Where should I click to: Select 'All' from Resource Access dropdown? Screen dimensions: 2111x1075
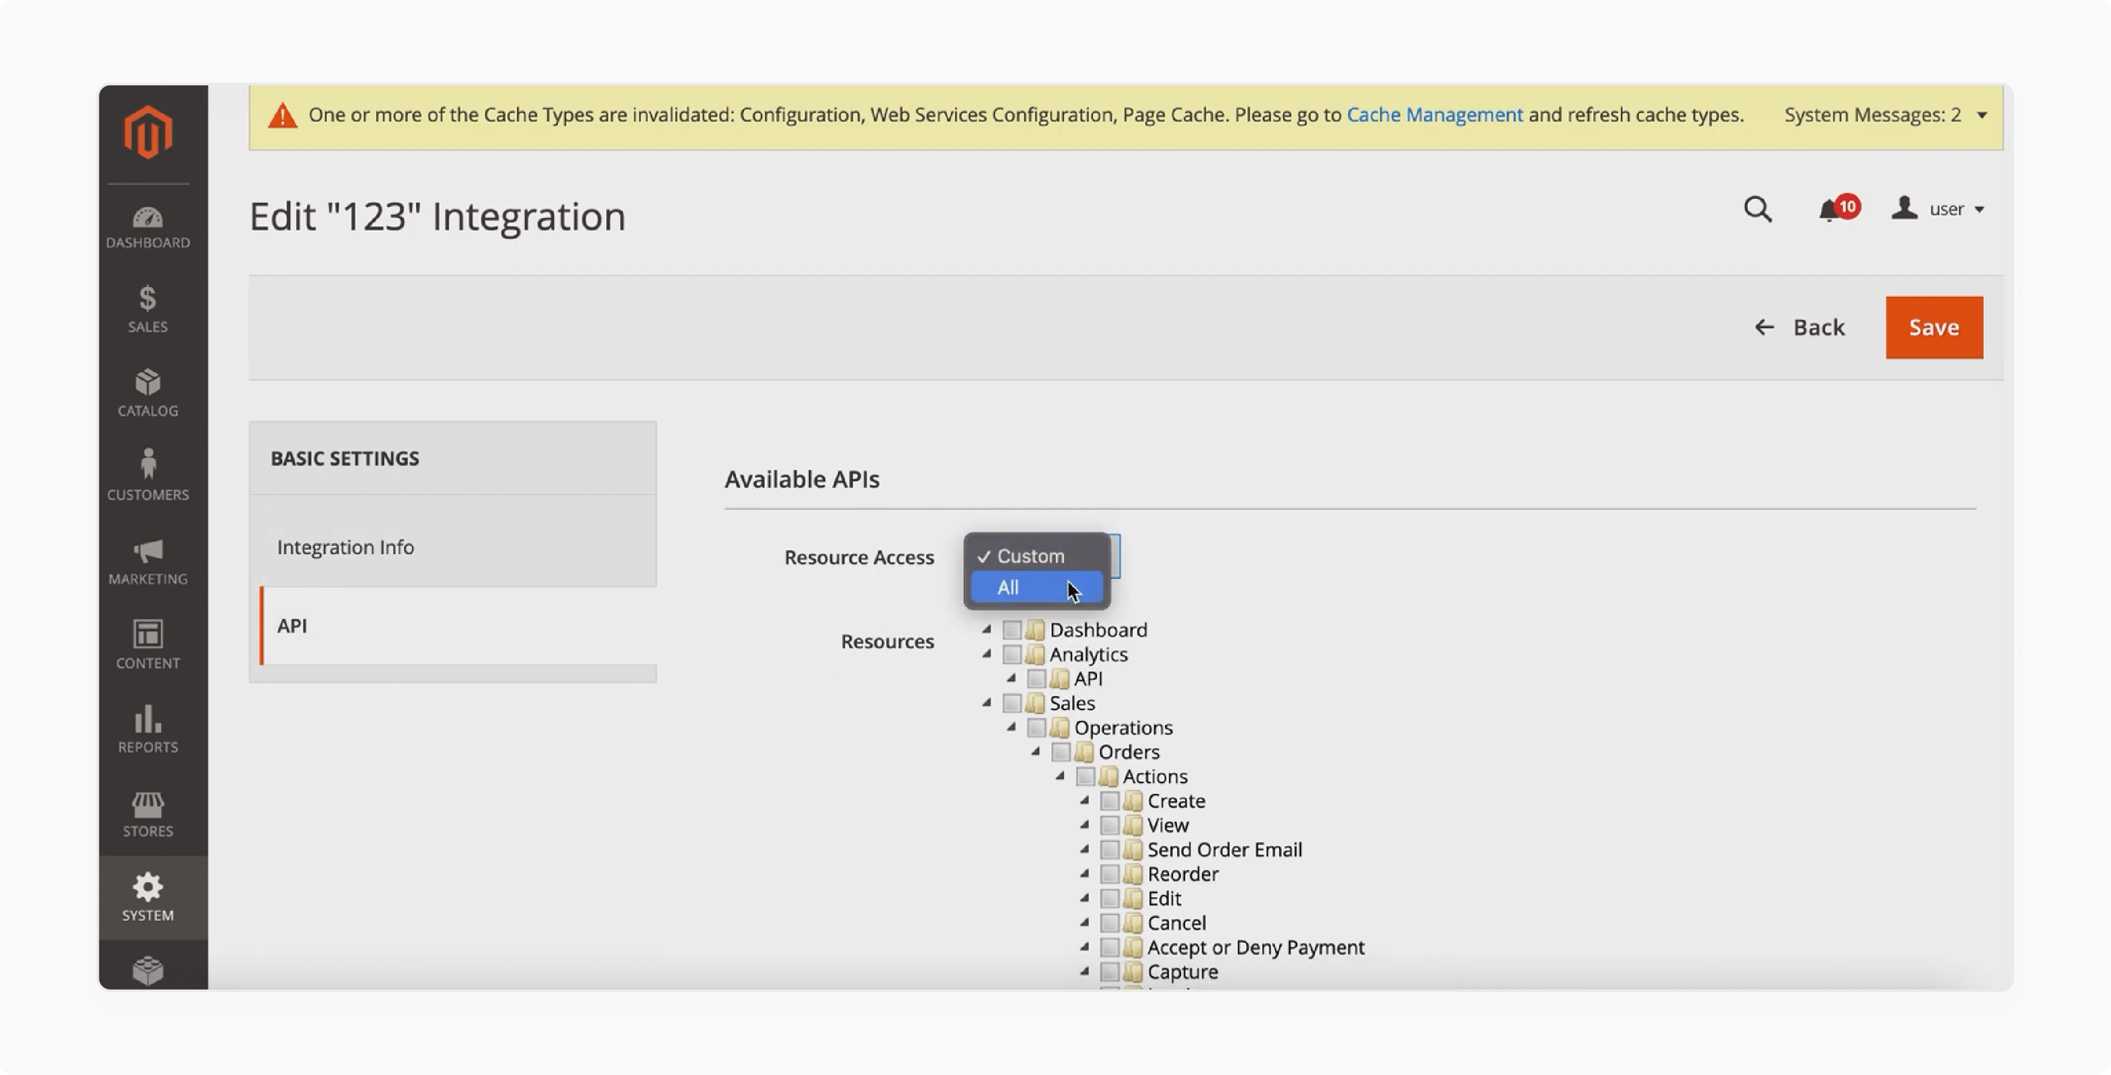click(1034, 587)
